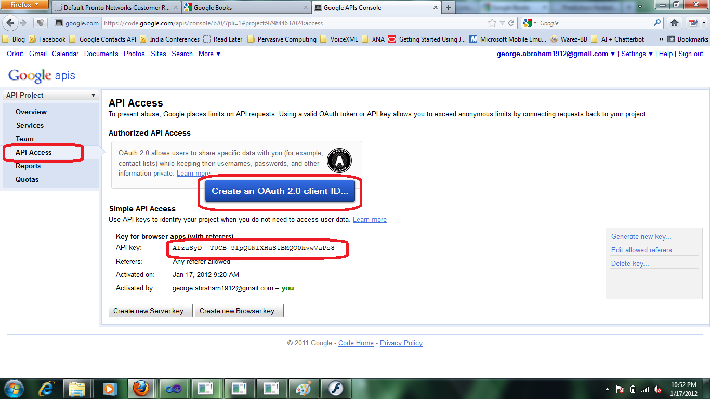
Task: Go to the Firefox home page icon
Action: point(675,23)
